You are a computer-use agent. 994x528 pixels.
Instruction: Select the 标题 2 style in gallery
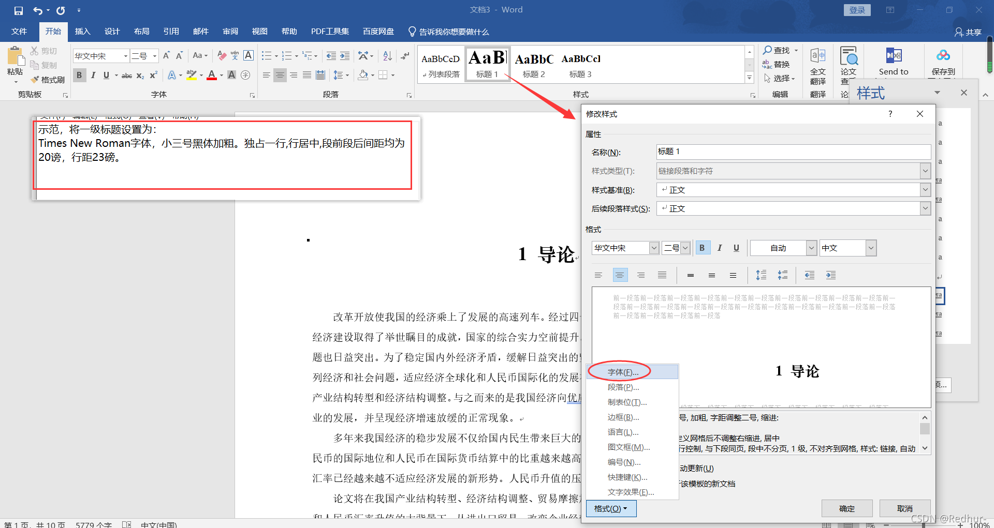pyautogui.click(x=534, y=64)
